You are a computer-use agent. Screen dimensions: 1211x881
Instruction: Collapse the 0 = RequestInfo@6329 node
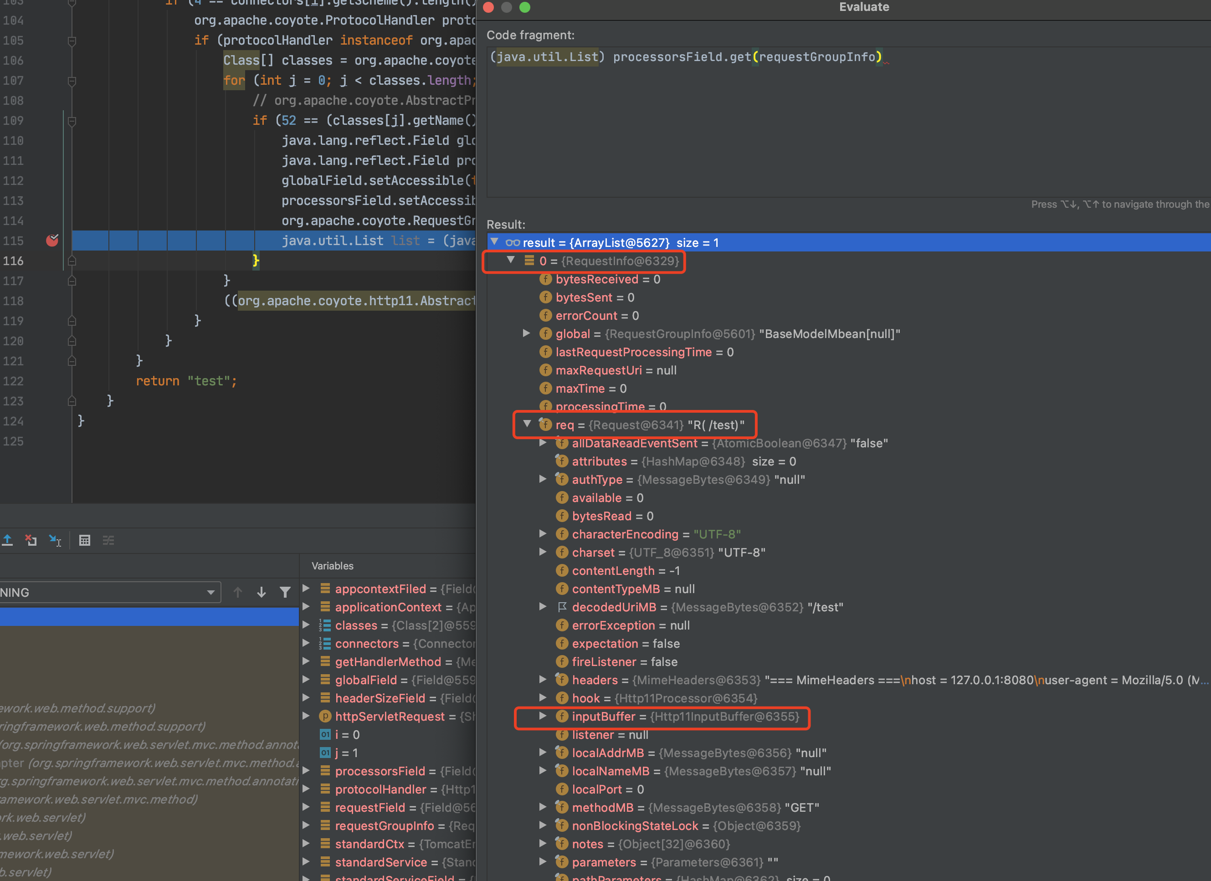click(x=511, y=260)
